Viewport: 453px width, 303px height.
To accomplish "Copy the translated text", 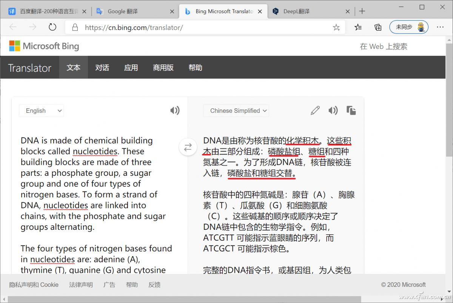I will coord(351,110).
